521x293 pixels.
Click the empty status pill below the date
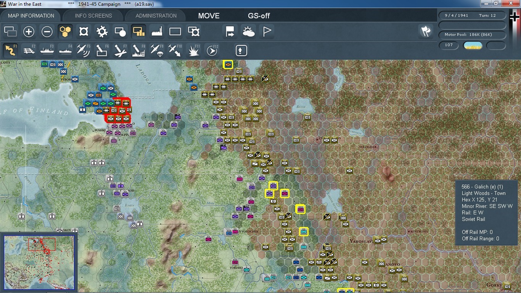(x=472, y=25)
